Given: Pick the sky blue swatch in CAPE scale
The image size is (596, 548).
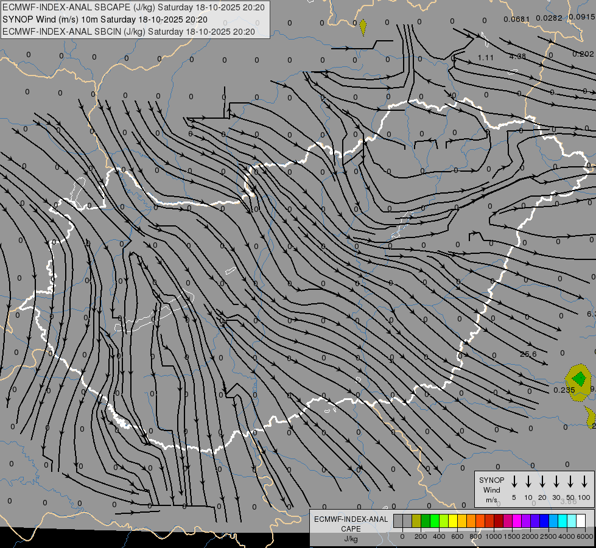Looking at the screenshot, I should point(554,521).
